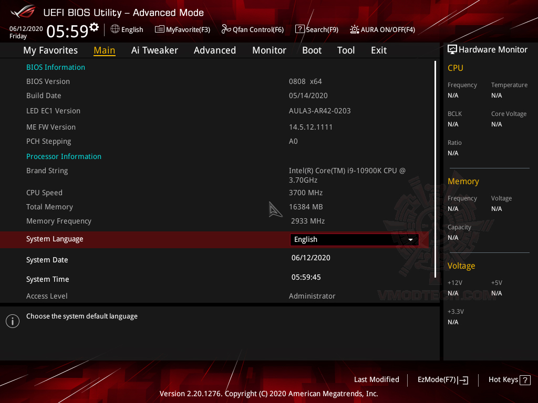
Task: Open the Boot menu
Action: point(312,50)
